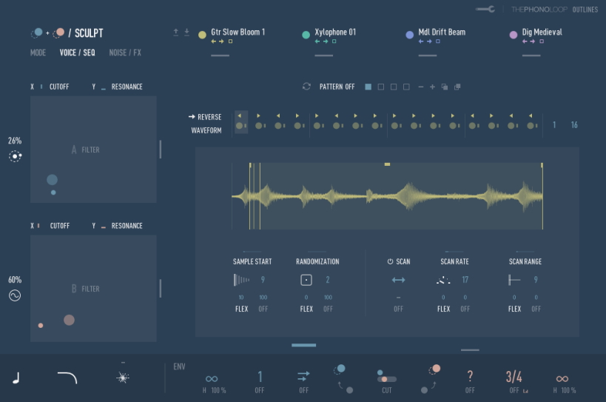Select the fourth pattern slot
606x402 pixels.
[406, 87]
